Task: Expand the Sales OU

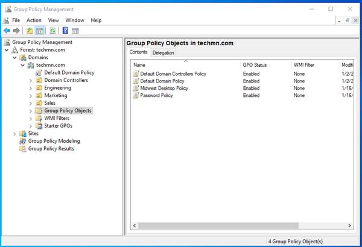Action: point(31,104)
